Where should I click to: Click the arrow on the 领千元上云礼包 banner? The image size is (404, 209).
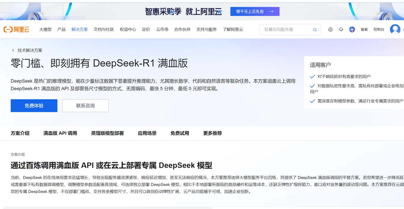pyautogui.click(x=272, y=11)
